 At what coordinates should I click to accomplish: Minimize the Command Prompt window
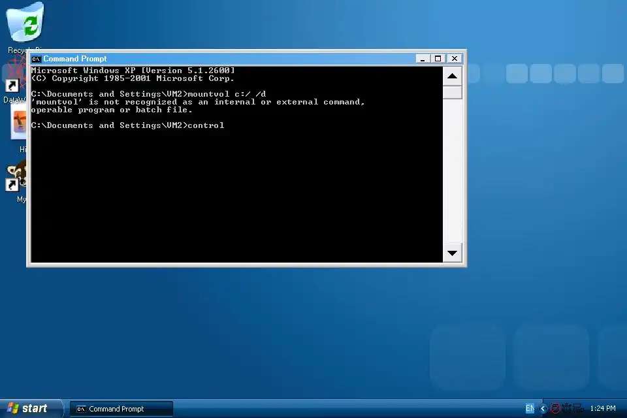(x=423, y=58)
